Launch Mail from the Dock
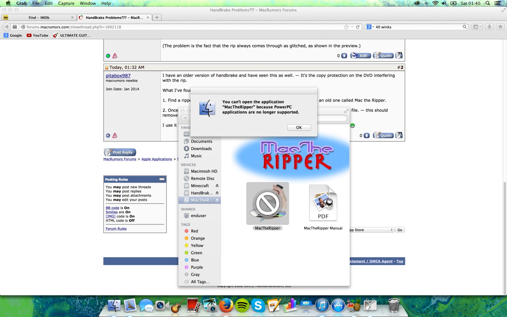Image resolution: width=507 pixels, height=317 pixels. [130, 306]
